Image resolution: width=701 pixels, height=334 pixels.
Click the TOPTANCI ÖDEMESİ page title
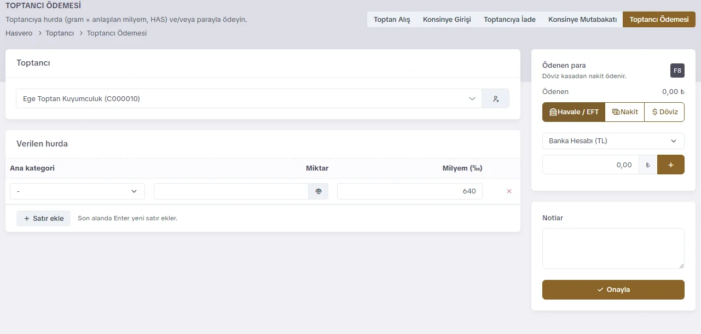(43, 6)
